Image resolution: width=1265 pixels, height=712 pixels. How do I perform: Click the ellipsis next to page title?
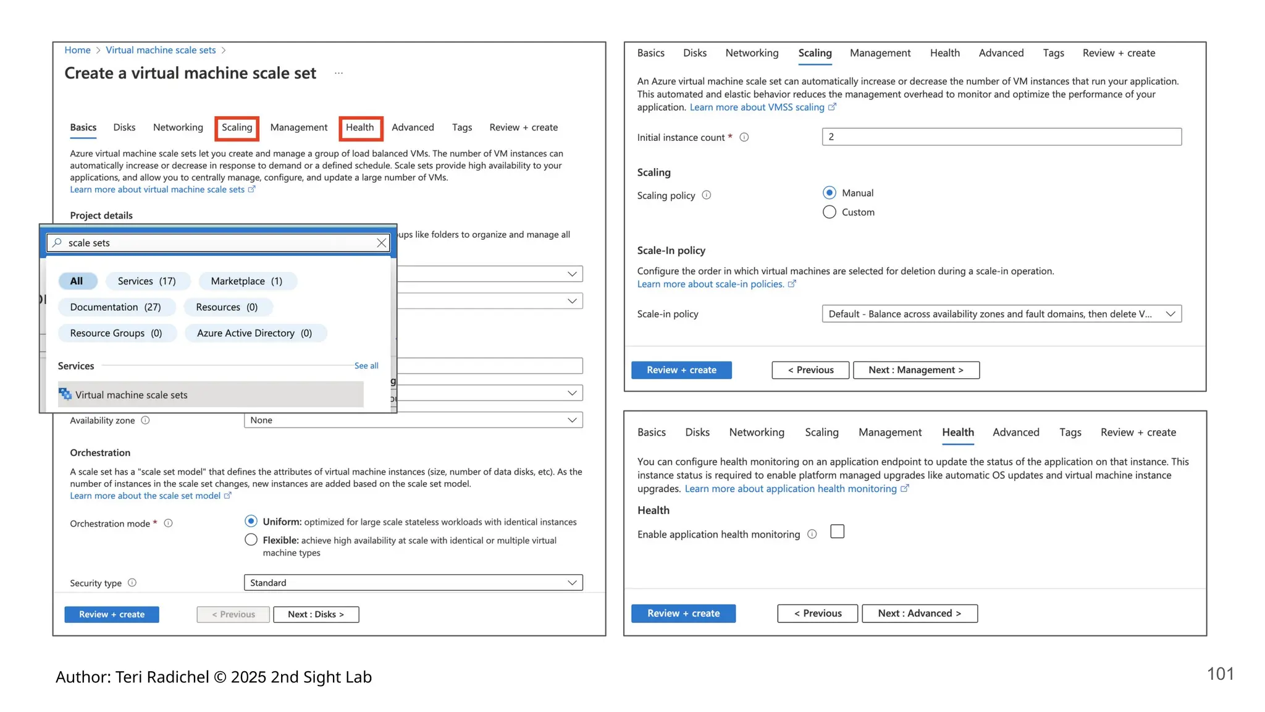(x=338, y=73)
